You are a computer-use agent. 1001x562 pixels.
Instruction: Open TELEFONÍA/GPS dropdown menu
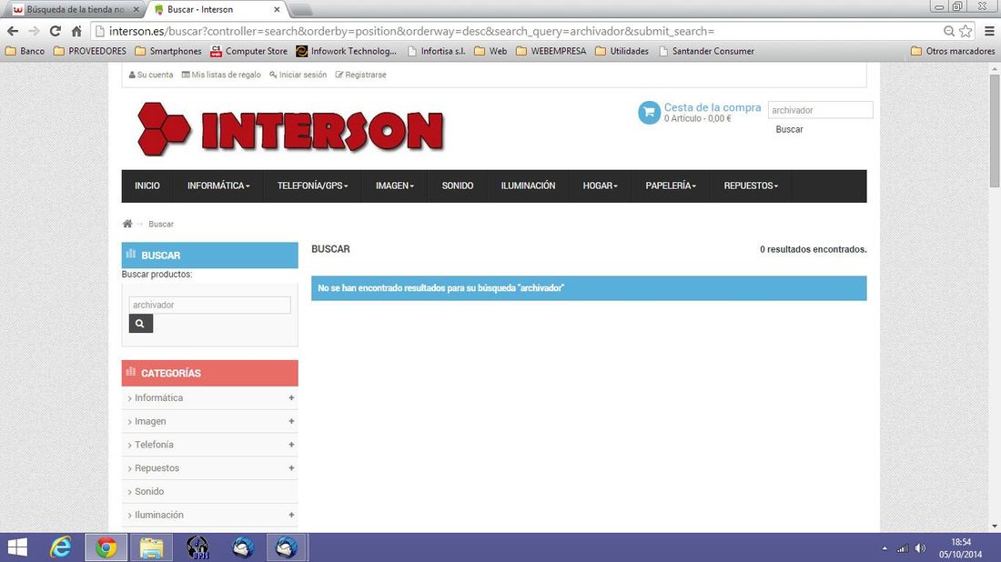click(x=312, y=186)
